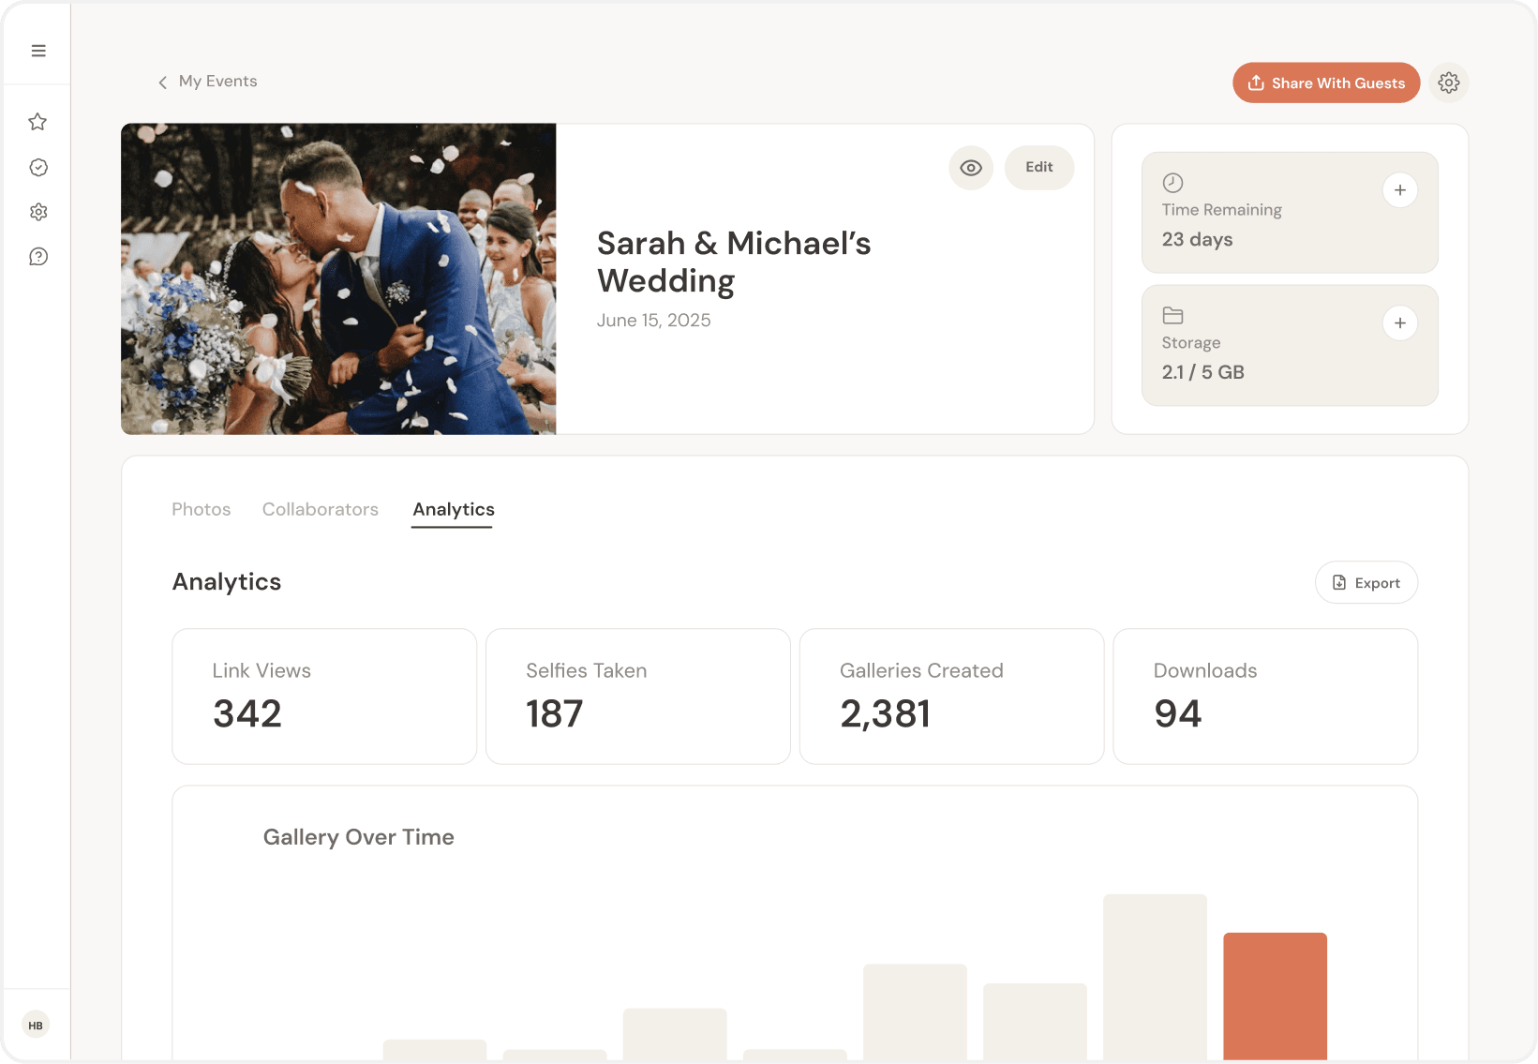Viewport: 1538px width, 1064px height.
Task: Click the 23 days value
Action: point(1198,240)
